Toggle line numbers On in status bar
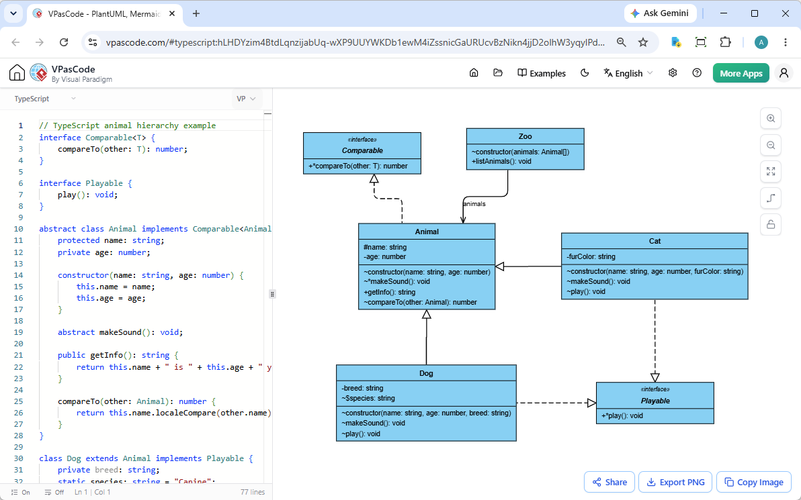This screenshot has height=500, width=801. coord(20,493)
